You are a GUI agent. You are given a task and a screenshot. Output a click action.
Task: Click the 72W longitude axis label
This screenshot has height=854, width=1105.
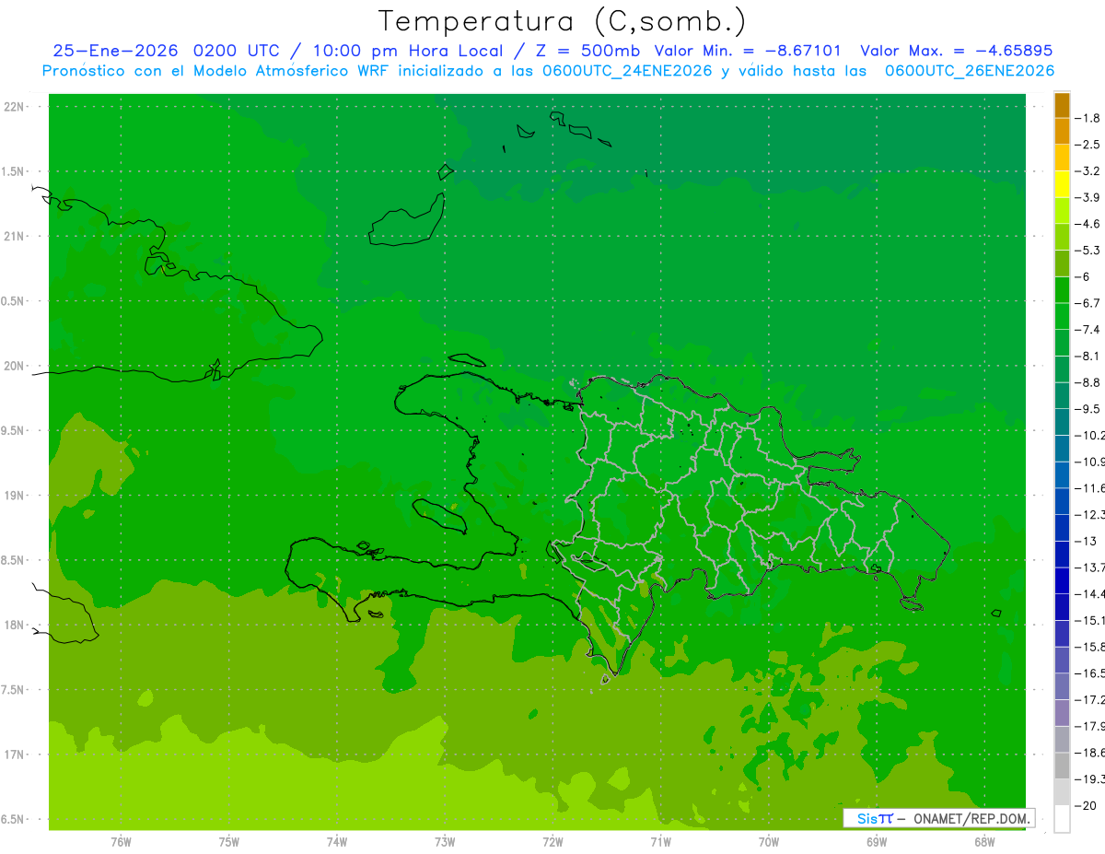[552, 841]
